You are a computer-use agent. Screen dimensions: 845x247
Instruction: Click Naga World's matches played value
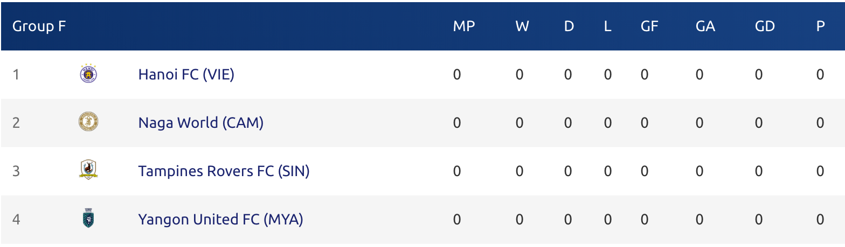coord(457,123)
